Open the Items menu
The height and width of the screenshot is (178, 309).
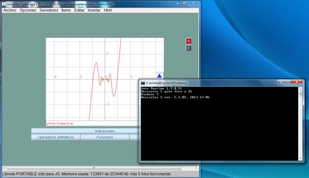coord(66,10)
